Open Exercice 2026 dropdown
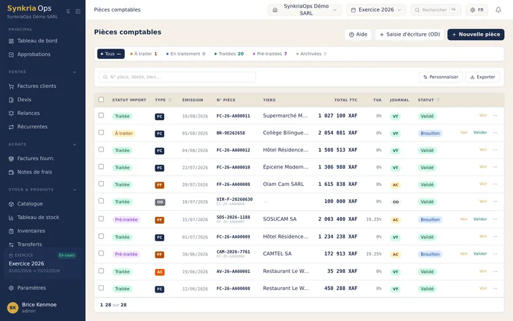The image size is (513, 321). [x=376, y=10]
